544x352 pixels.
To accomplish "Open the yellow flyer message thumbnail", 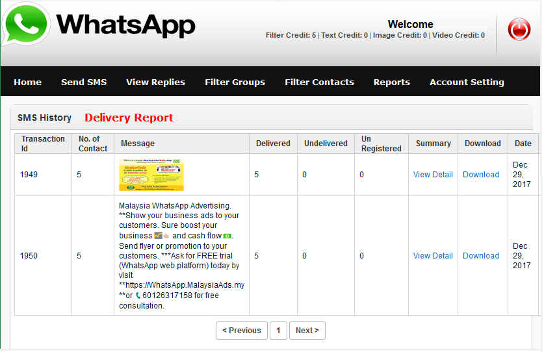I will coord(151,175).
